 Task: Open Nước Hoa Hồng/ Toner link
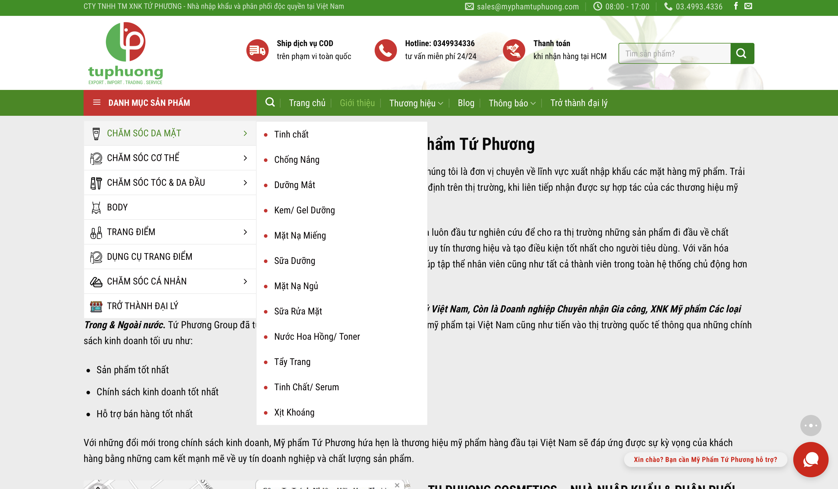[317, 336]
